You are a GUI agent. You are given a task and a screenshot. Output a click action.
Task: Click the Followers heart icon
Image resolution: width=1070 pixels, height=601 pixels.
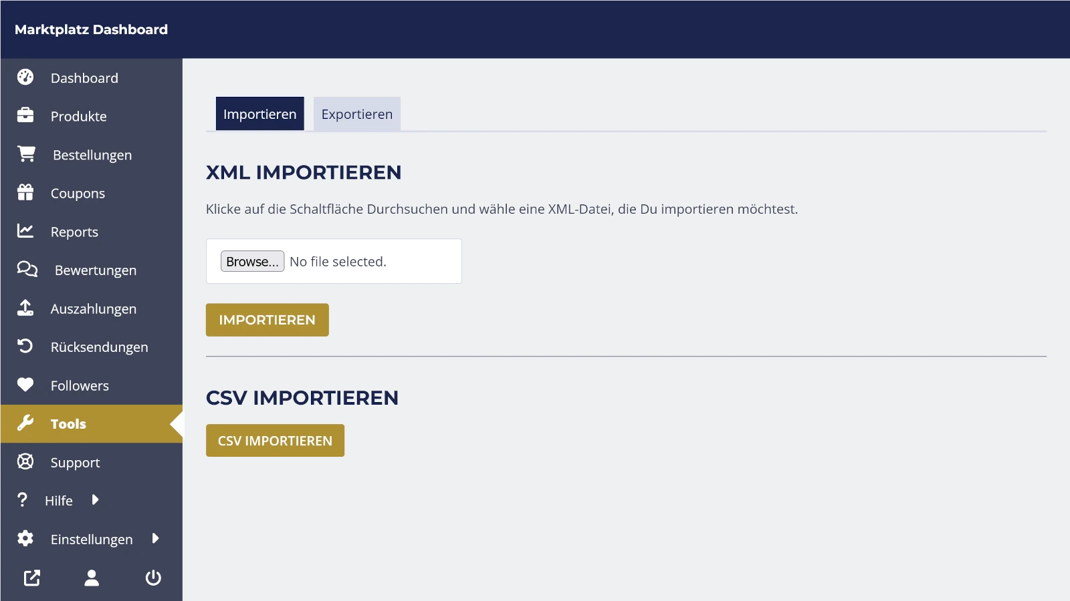pyautogui.click(x=25, y=385)
